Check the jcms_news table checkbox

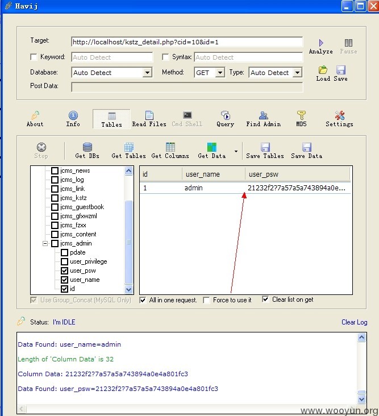click(x=55, y=170)
